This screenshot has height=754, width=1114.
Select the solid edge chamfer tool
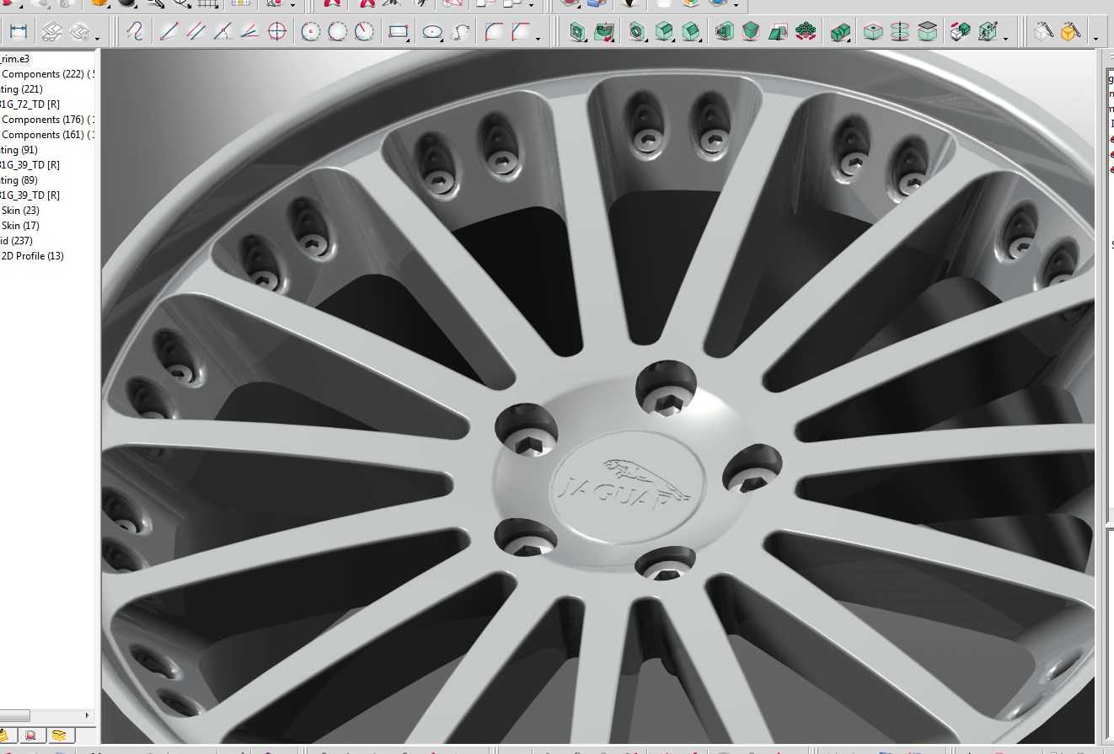[691, 33]
